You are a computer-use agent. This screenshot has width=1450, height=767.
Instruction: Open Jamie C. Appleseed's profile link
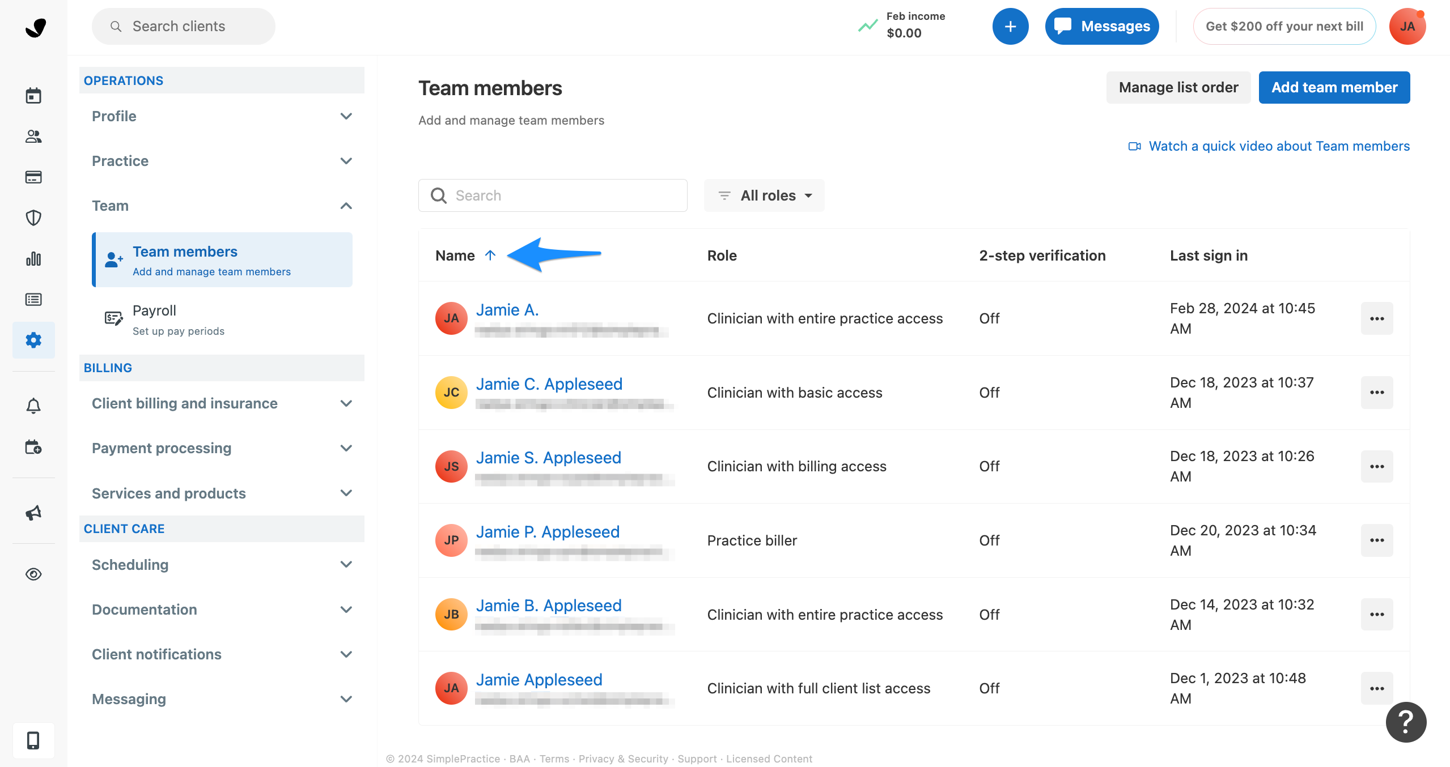tap(549, 384)
